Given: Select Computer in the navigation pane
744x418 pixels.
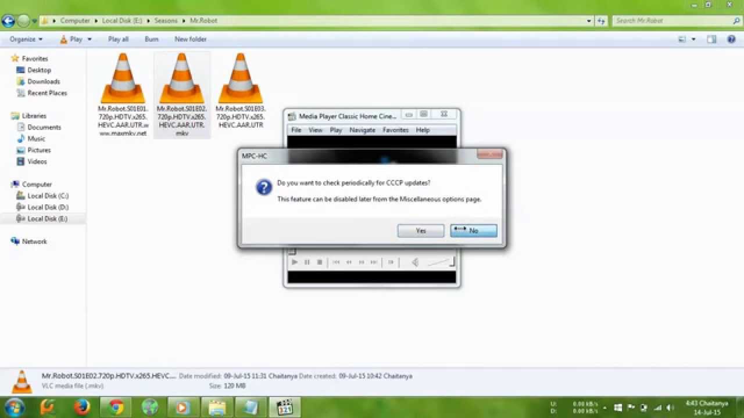Looking at the screenshot, I should tap(37, 185).
